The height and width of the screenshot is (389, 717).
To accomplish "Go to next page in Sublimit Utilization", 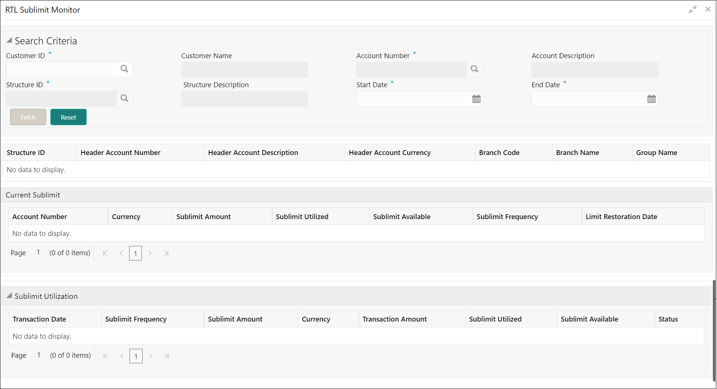I will pos(150,356).
